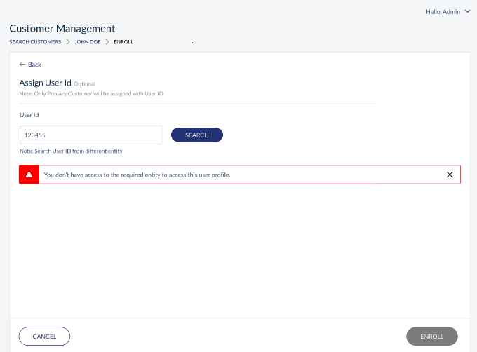Image resolution: width=477 pixels, height=352 pixels.
Task: Open the John Doe breadcrumb
Action: pyautogui.click(x=88, y=42)
